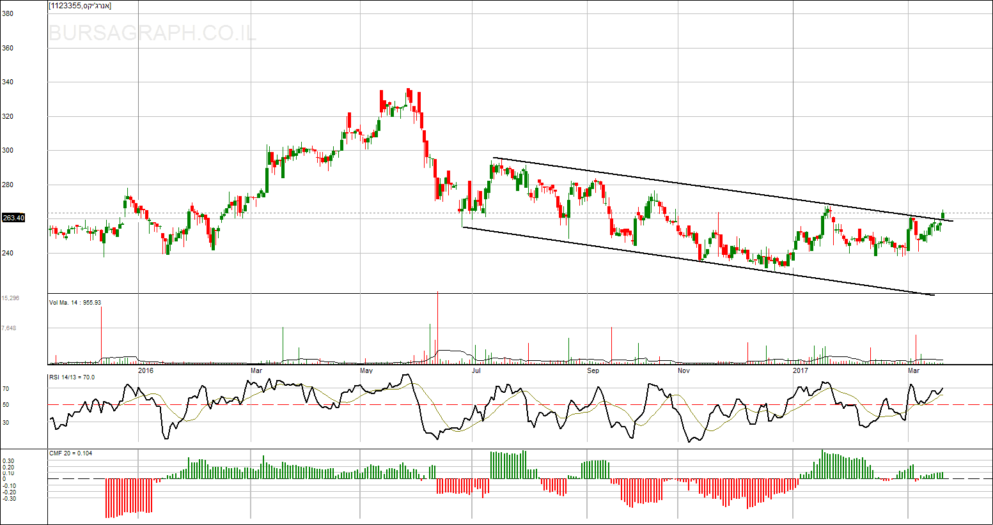
Task: Select the May date axis label
Action: pos(366,371)
